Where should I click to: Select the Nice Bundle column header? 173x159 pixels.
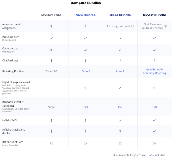click(x=86, y=15)
